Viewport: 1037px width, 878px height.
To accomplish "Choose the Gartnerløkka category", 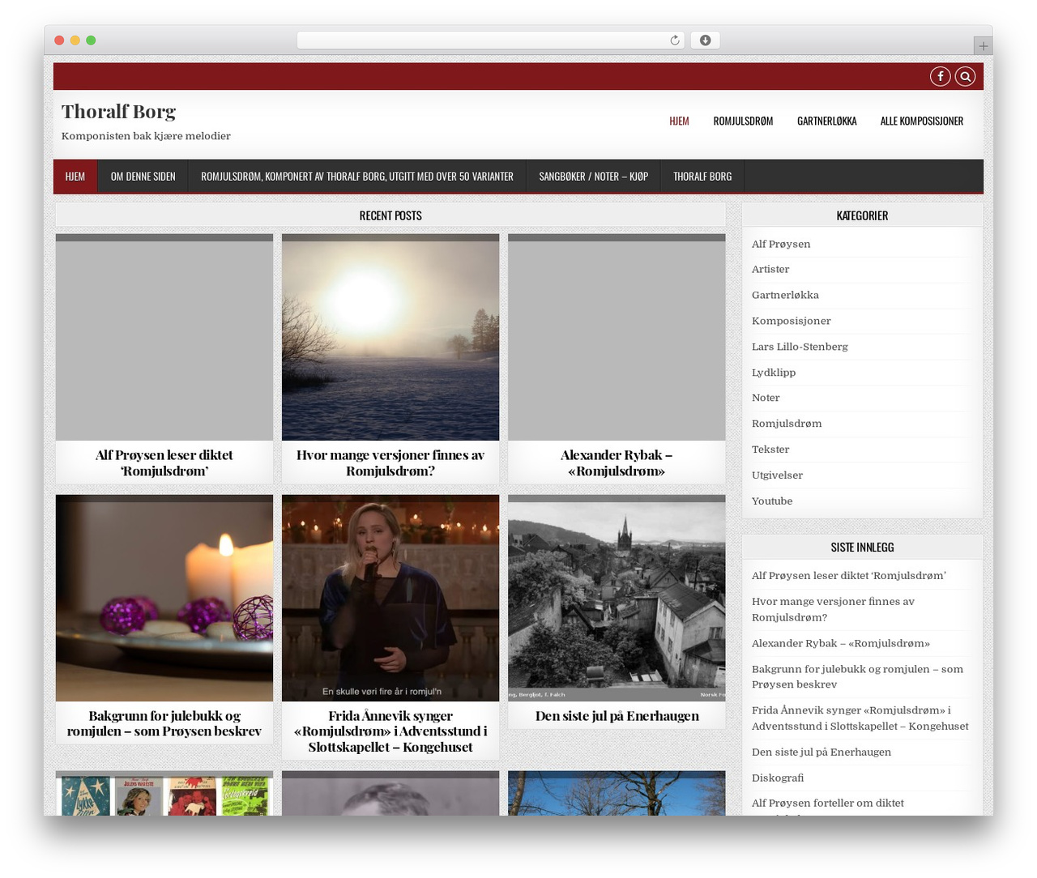I will pos(785,295).
